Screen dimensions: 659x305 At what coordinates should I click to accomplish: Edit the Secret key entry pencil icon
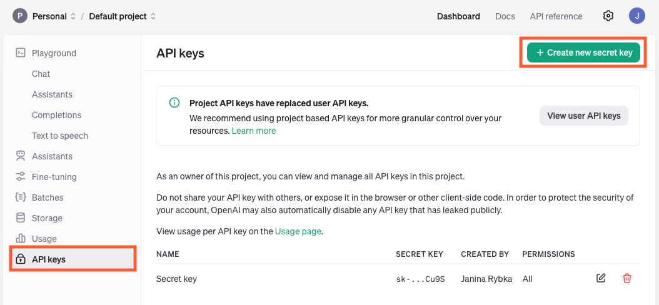coord(601,278)
